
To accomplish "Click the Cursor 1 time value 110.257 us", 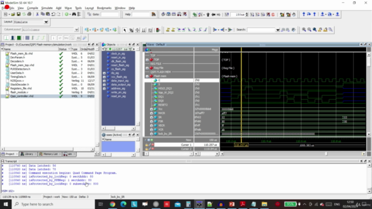I will [210, 145].
